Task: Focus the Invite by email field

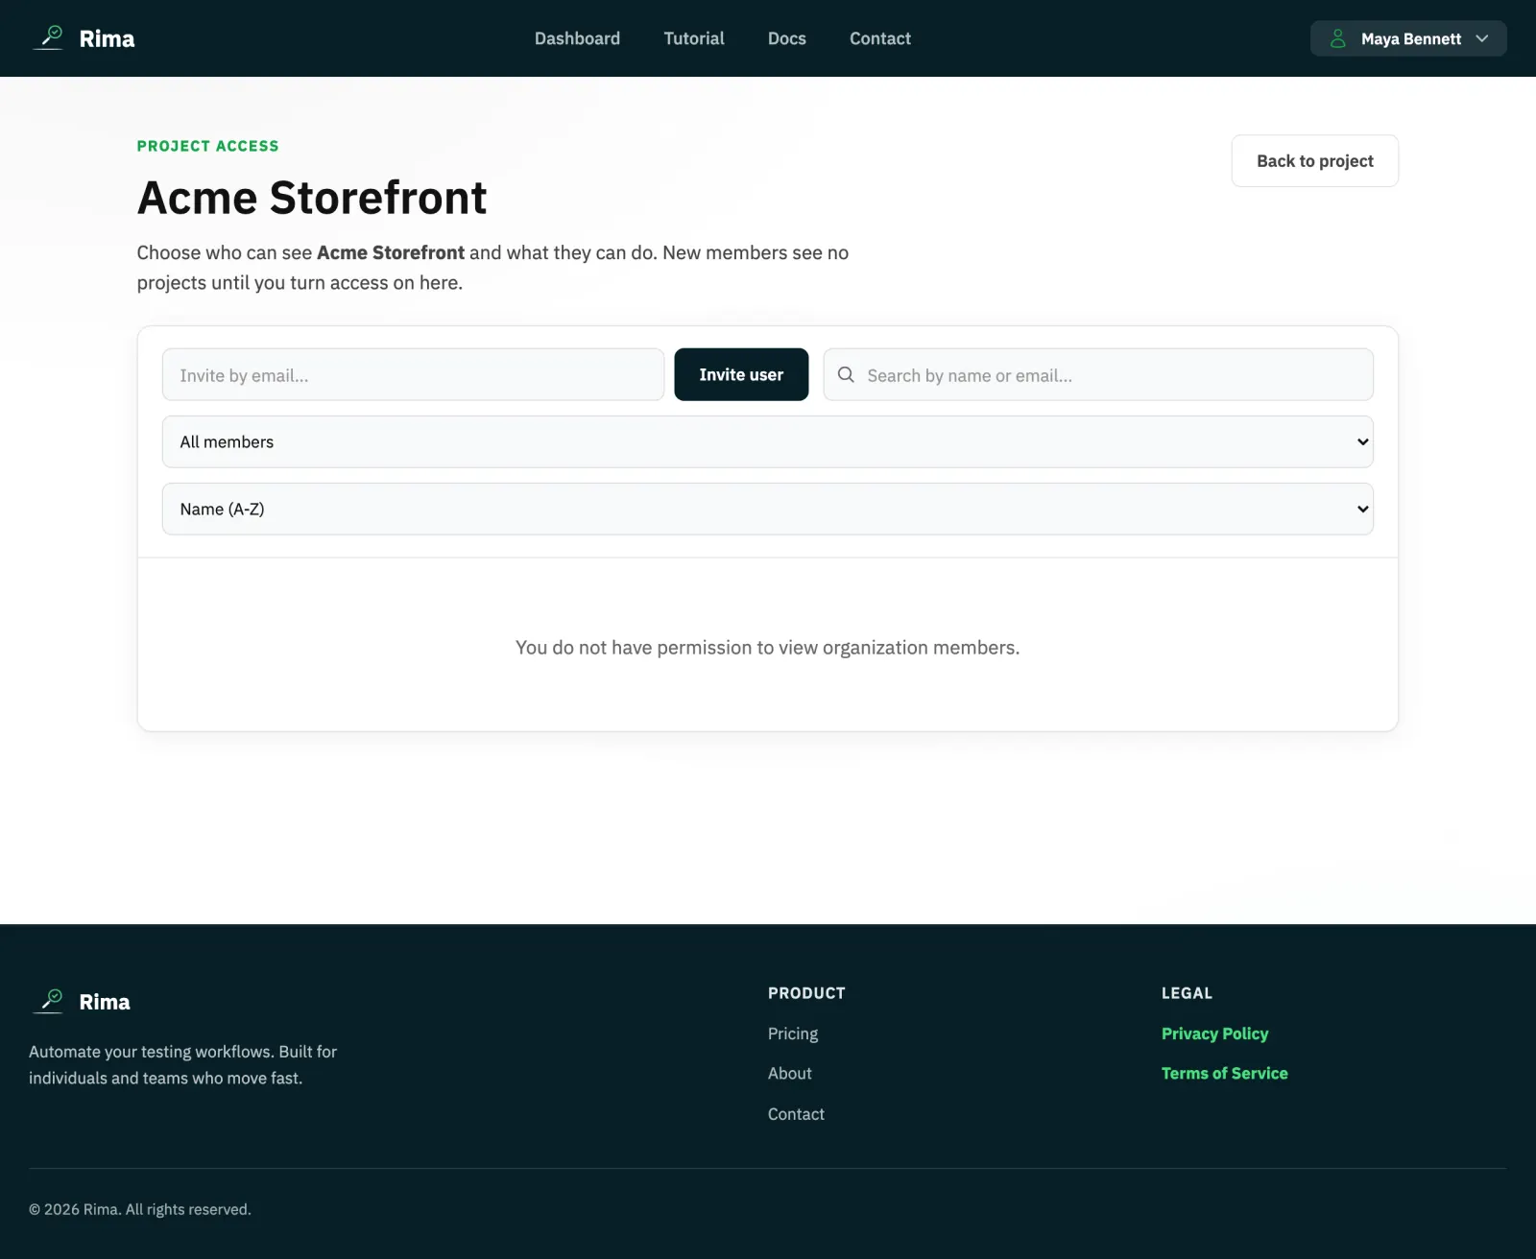Action: tap(413, 374)
